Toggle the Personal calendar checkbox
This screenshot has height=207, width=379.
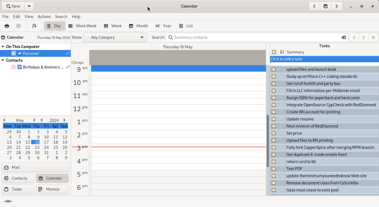[20, 53]
